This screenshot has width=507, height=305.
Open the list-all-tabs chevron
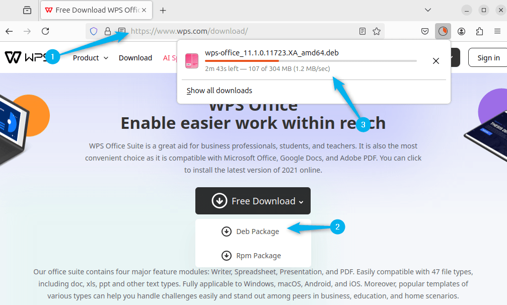point(427,10)
